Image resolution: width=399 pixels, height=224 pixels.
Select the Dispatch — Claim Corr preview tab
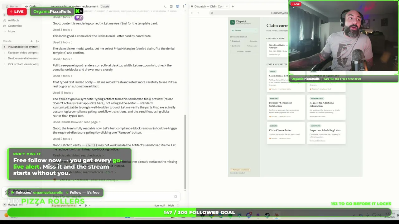point(209,6)
